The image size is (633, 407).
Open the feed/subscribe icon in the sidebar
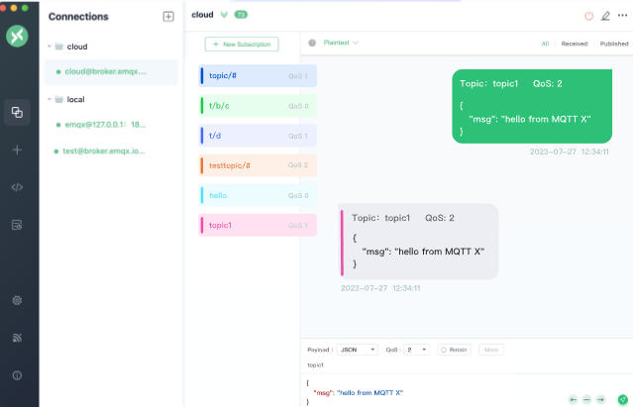pyautogui.click(x=17, y=338)
